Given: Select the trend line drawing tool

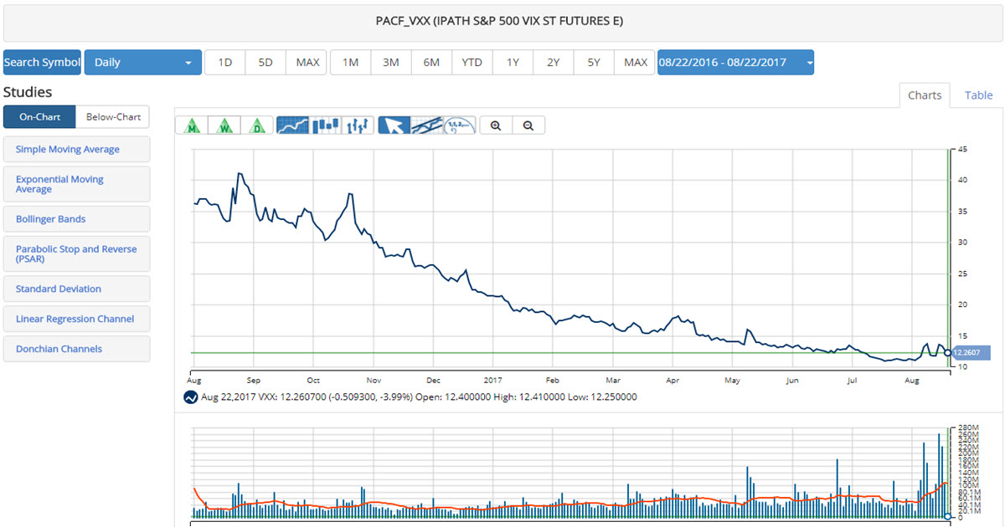Looking at the screenshot, I should click(x=427, y=125).
